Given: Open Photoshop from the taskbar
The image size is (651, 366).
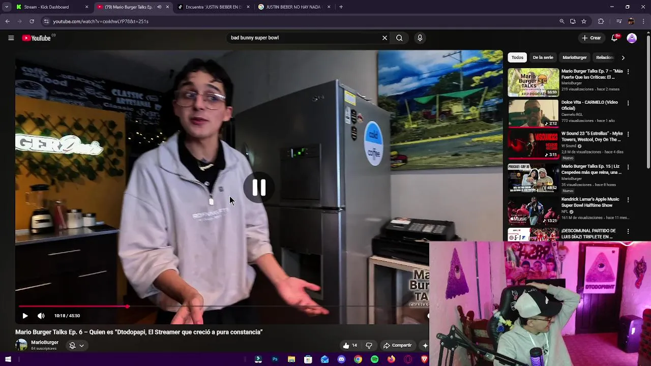Looking at the screenshot, I should click(275, 359).
